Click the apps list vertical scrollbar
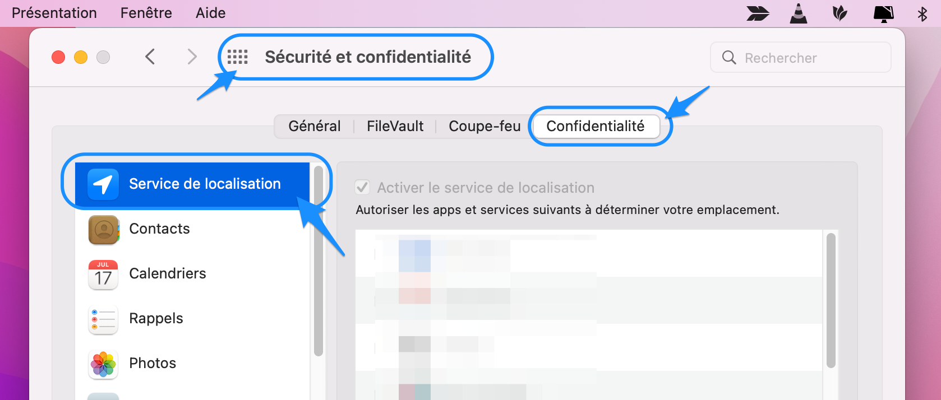Viewport: 941px width, 400px height. [831, 301]
